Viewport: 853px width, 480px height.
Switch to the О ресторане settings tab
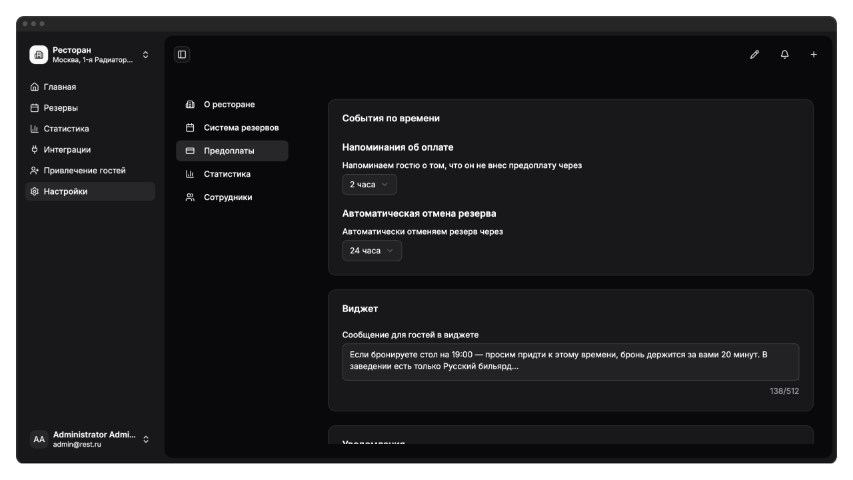pos(229,105)
